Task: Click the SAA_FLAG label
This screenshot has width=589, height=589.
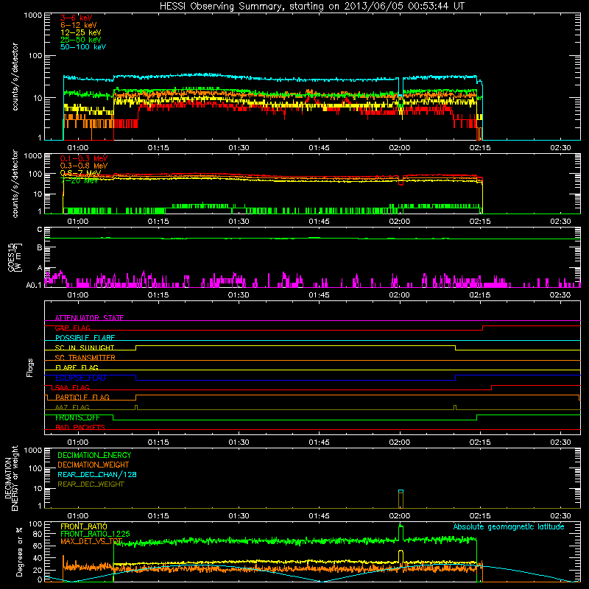Action: coord(72,387)
